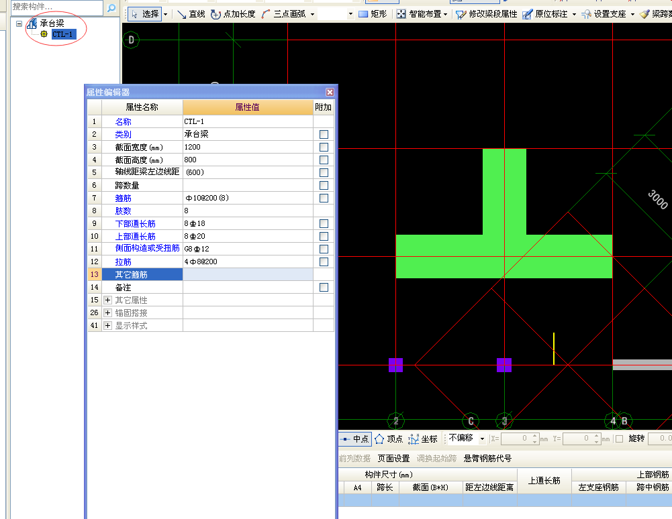Click the 属性值 column header

point(248,107)
